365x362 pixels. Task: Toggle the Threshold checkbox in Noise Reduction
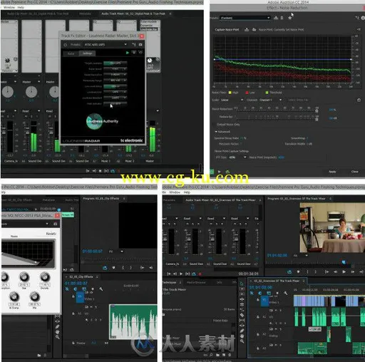[267, 93]
